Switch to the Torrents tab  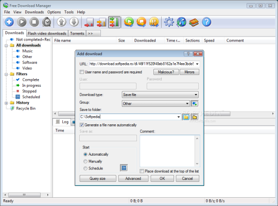click(x=77, y=33)
